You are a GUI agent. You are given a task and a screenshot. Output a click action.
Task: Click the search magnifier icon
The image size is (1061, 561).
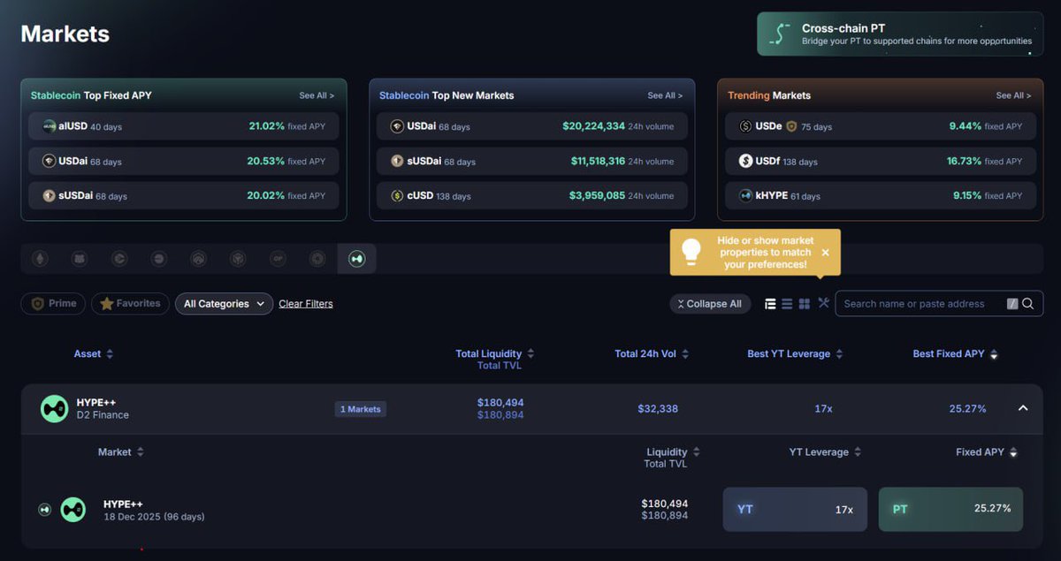[1027, 303]
